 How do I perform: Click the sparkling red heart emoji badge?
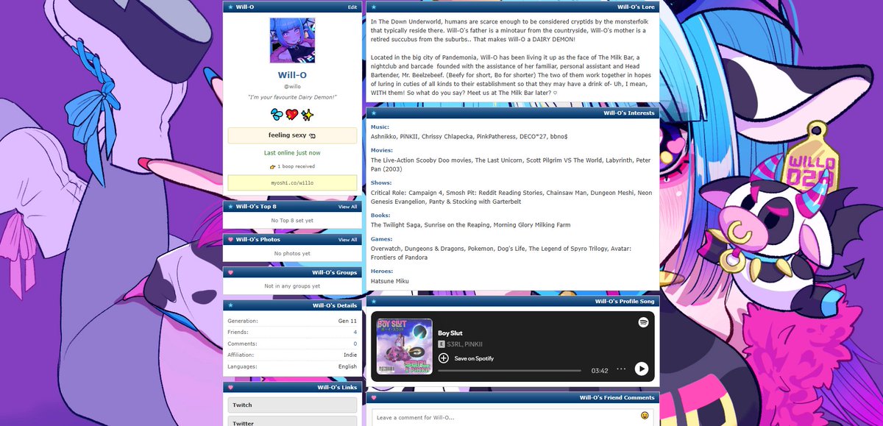pyautogui.click(x=292, y=114)
